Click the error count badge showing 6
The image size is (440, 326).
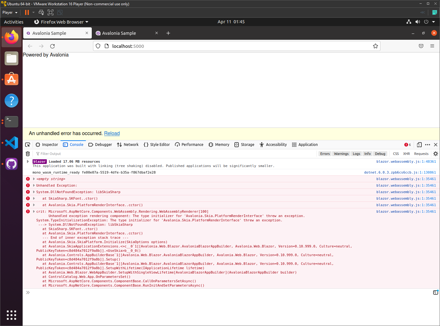(x=407, y=144)
